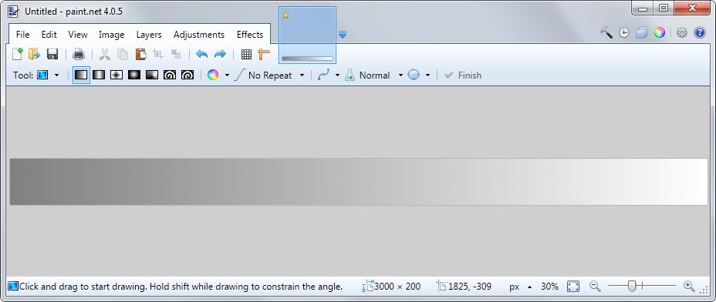This screenshot has height=302, width=716.
Task: Click the zoom slider handle
Action: 632,286
